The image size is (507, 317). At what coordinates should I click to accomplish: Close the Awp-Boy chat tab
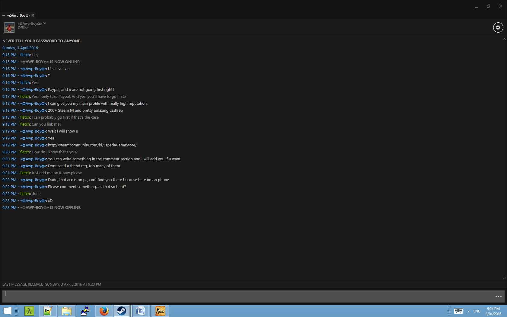click(33, 15)
